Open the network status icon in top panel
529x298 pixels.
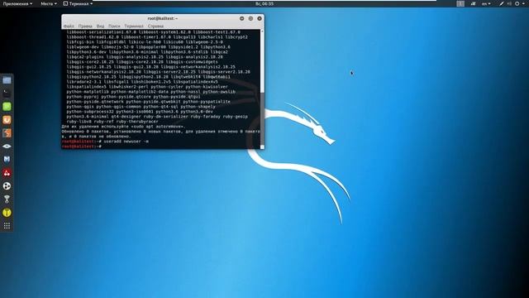tap(473, 3)
